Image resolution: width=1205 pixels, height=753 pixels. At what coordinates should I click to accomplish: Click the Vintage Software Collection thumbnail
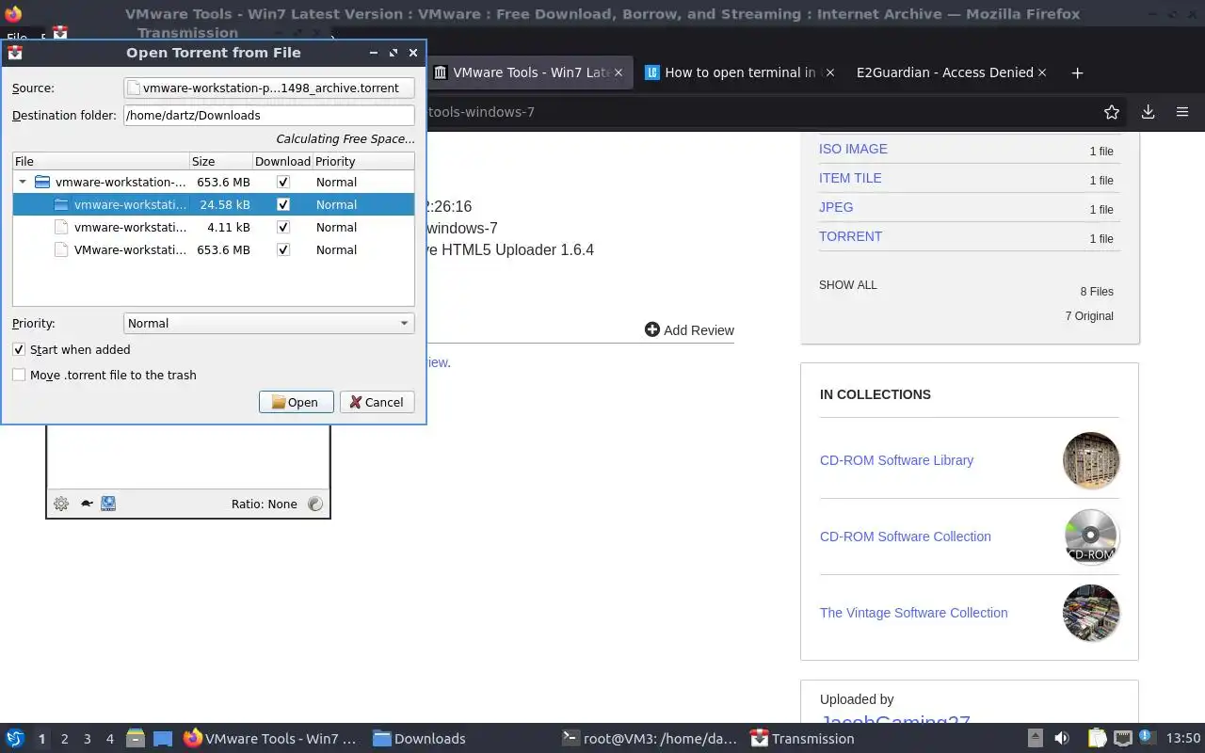click(1091, 613)
